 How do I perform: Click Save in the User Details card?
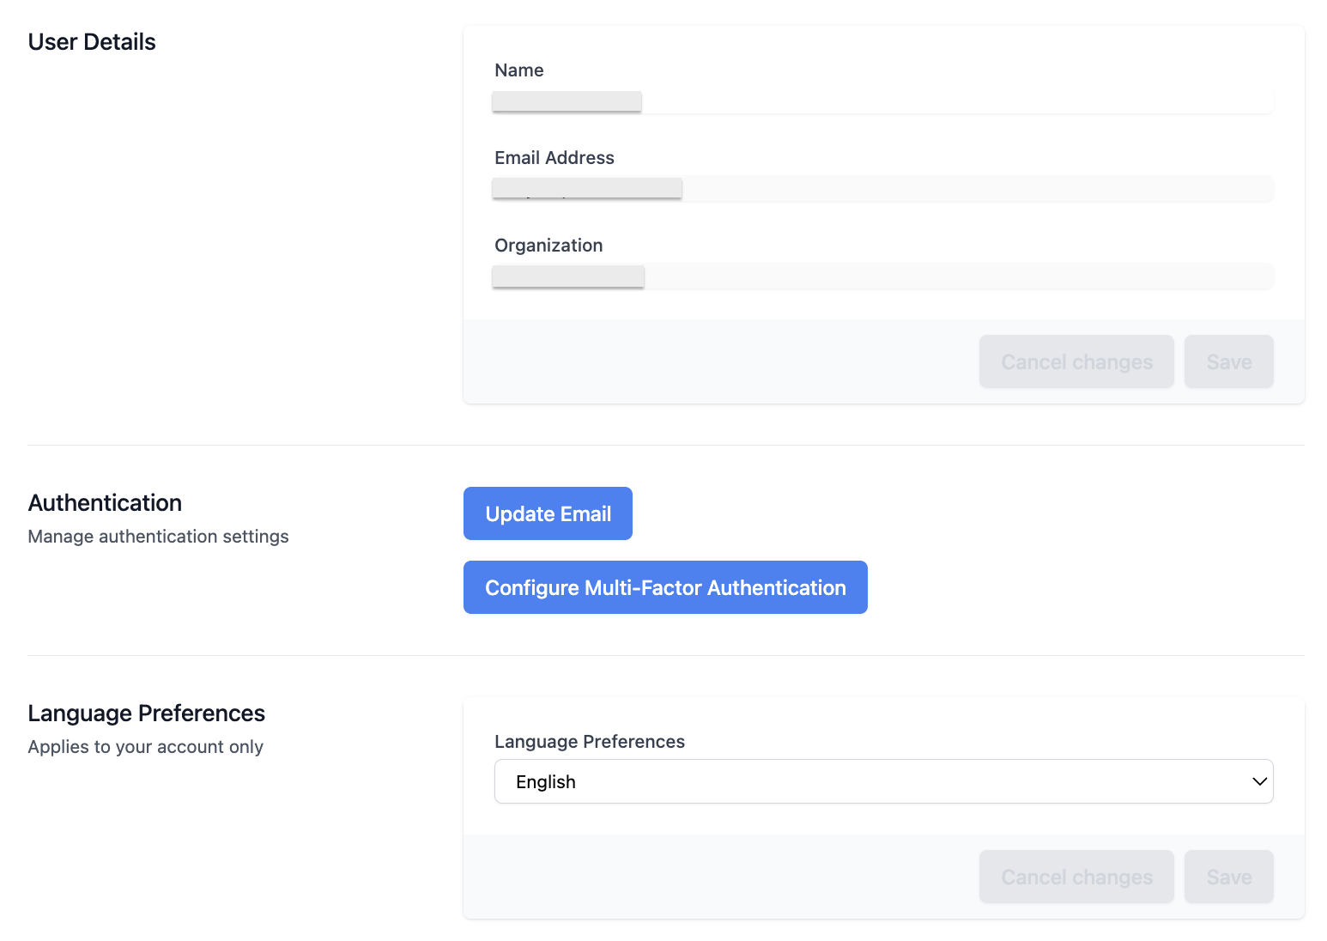(1228, 361)
